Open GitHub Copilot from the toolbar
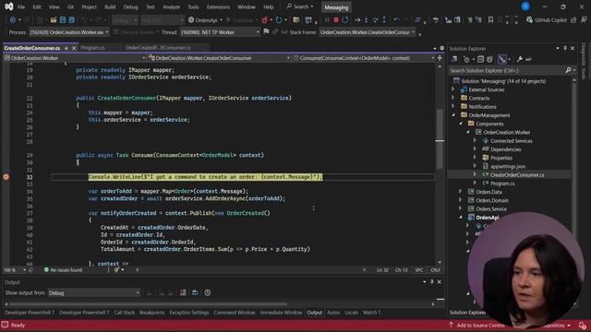 point(546,20)
